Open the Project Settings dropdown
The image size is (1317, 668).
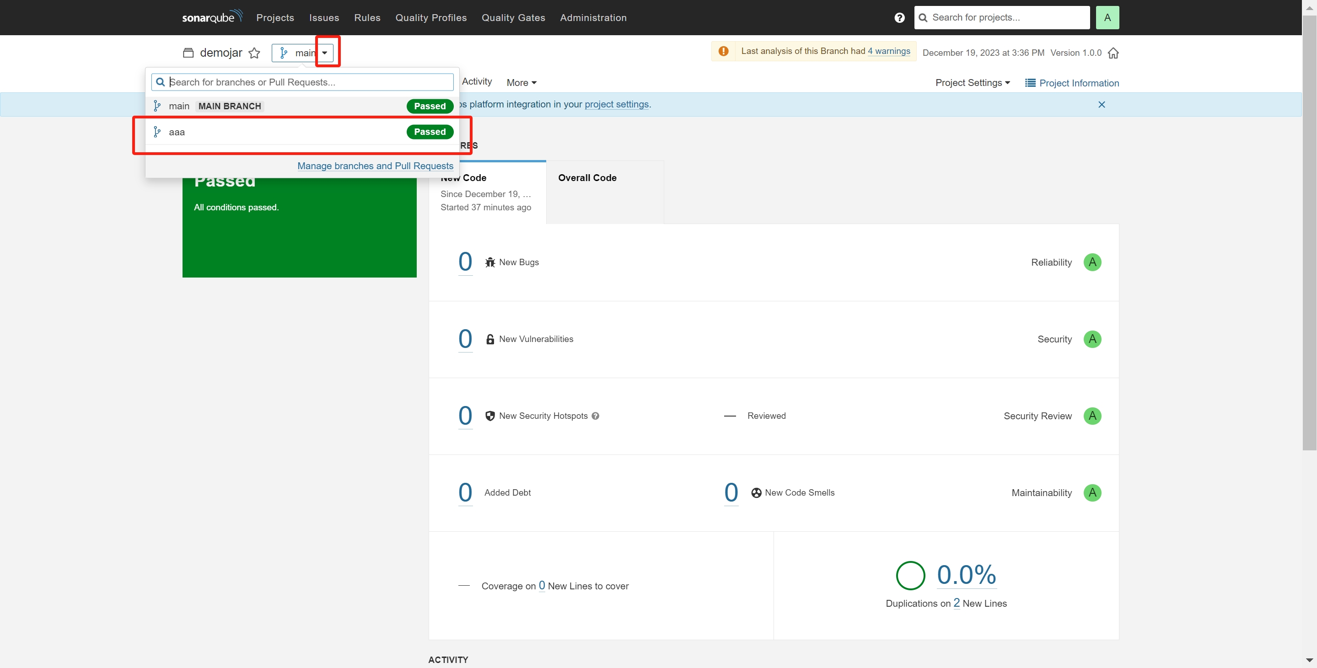point(972,83)
